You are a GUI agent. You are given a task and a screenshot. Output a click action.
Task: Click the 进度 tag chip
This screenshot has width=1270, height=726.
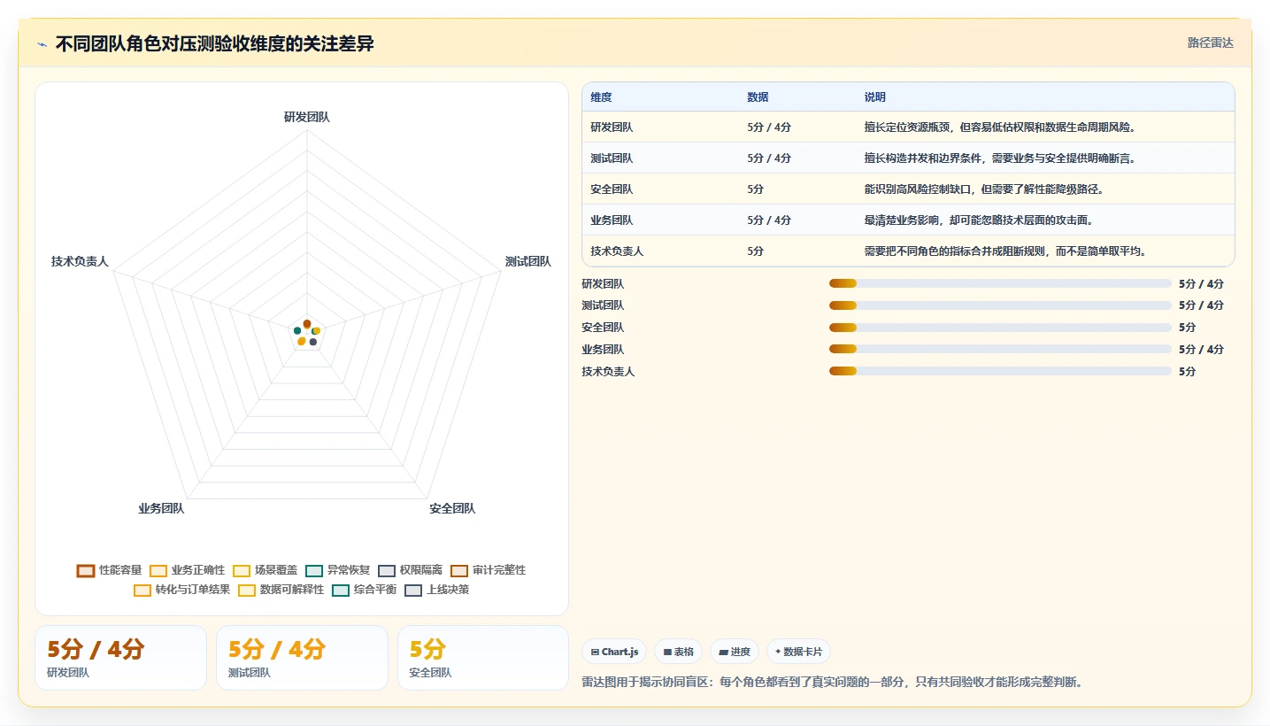point(735,652)
